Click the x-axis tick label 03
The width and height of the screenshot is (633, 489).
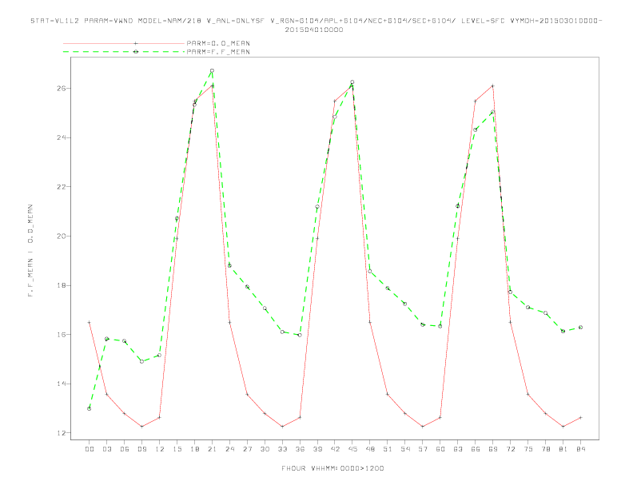(x=106, y=449)
